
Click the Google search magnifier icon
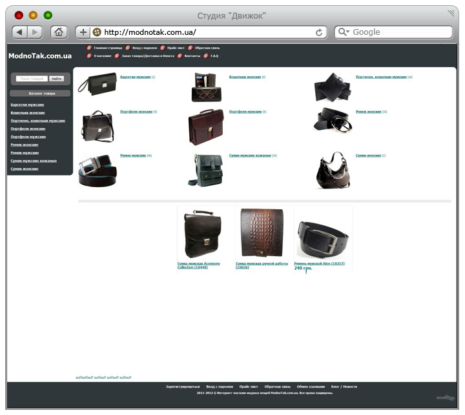coord(344,32)
